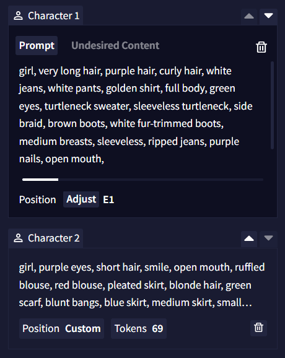The width and height of the screenshot is (285, 358).
Task: Open Character 2 Position Custom setting
Action: pos(62,328)
